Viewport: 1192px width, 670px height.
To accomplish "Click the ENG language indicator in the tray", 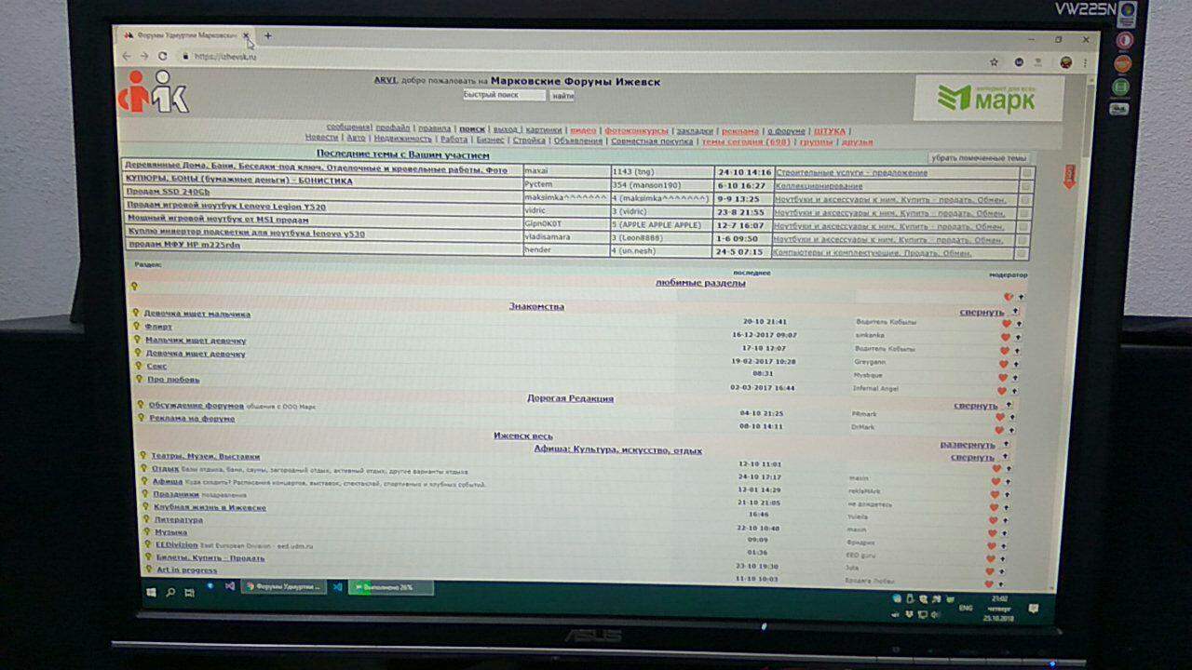I will (966, 607).
